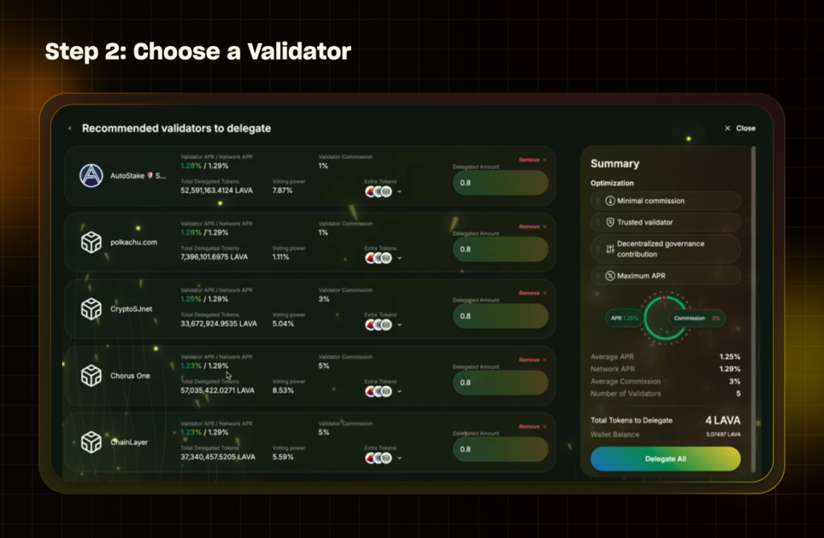Click the AutoStake validator logo
Screen dimensions: 824x538
tap(91, 175)
